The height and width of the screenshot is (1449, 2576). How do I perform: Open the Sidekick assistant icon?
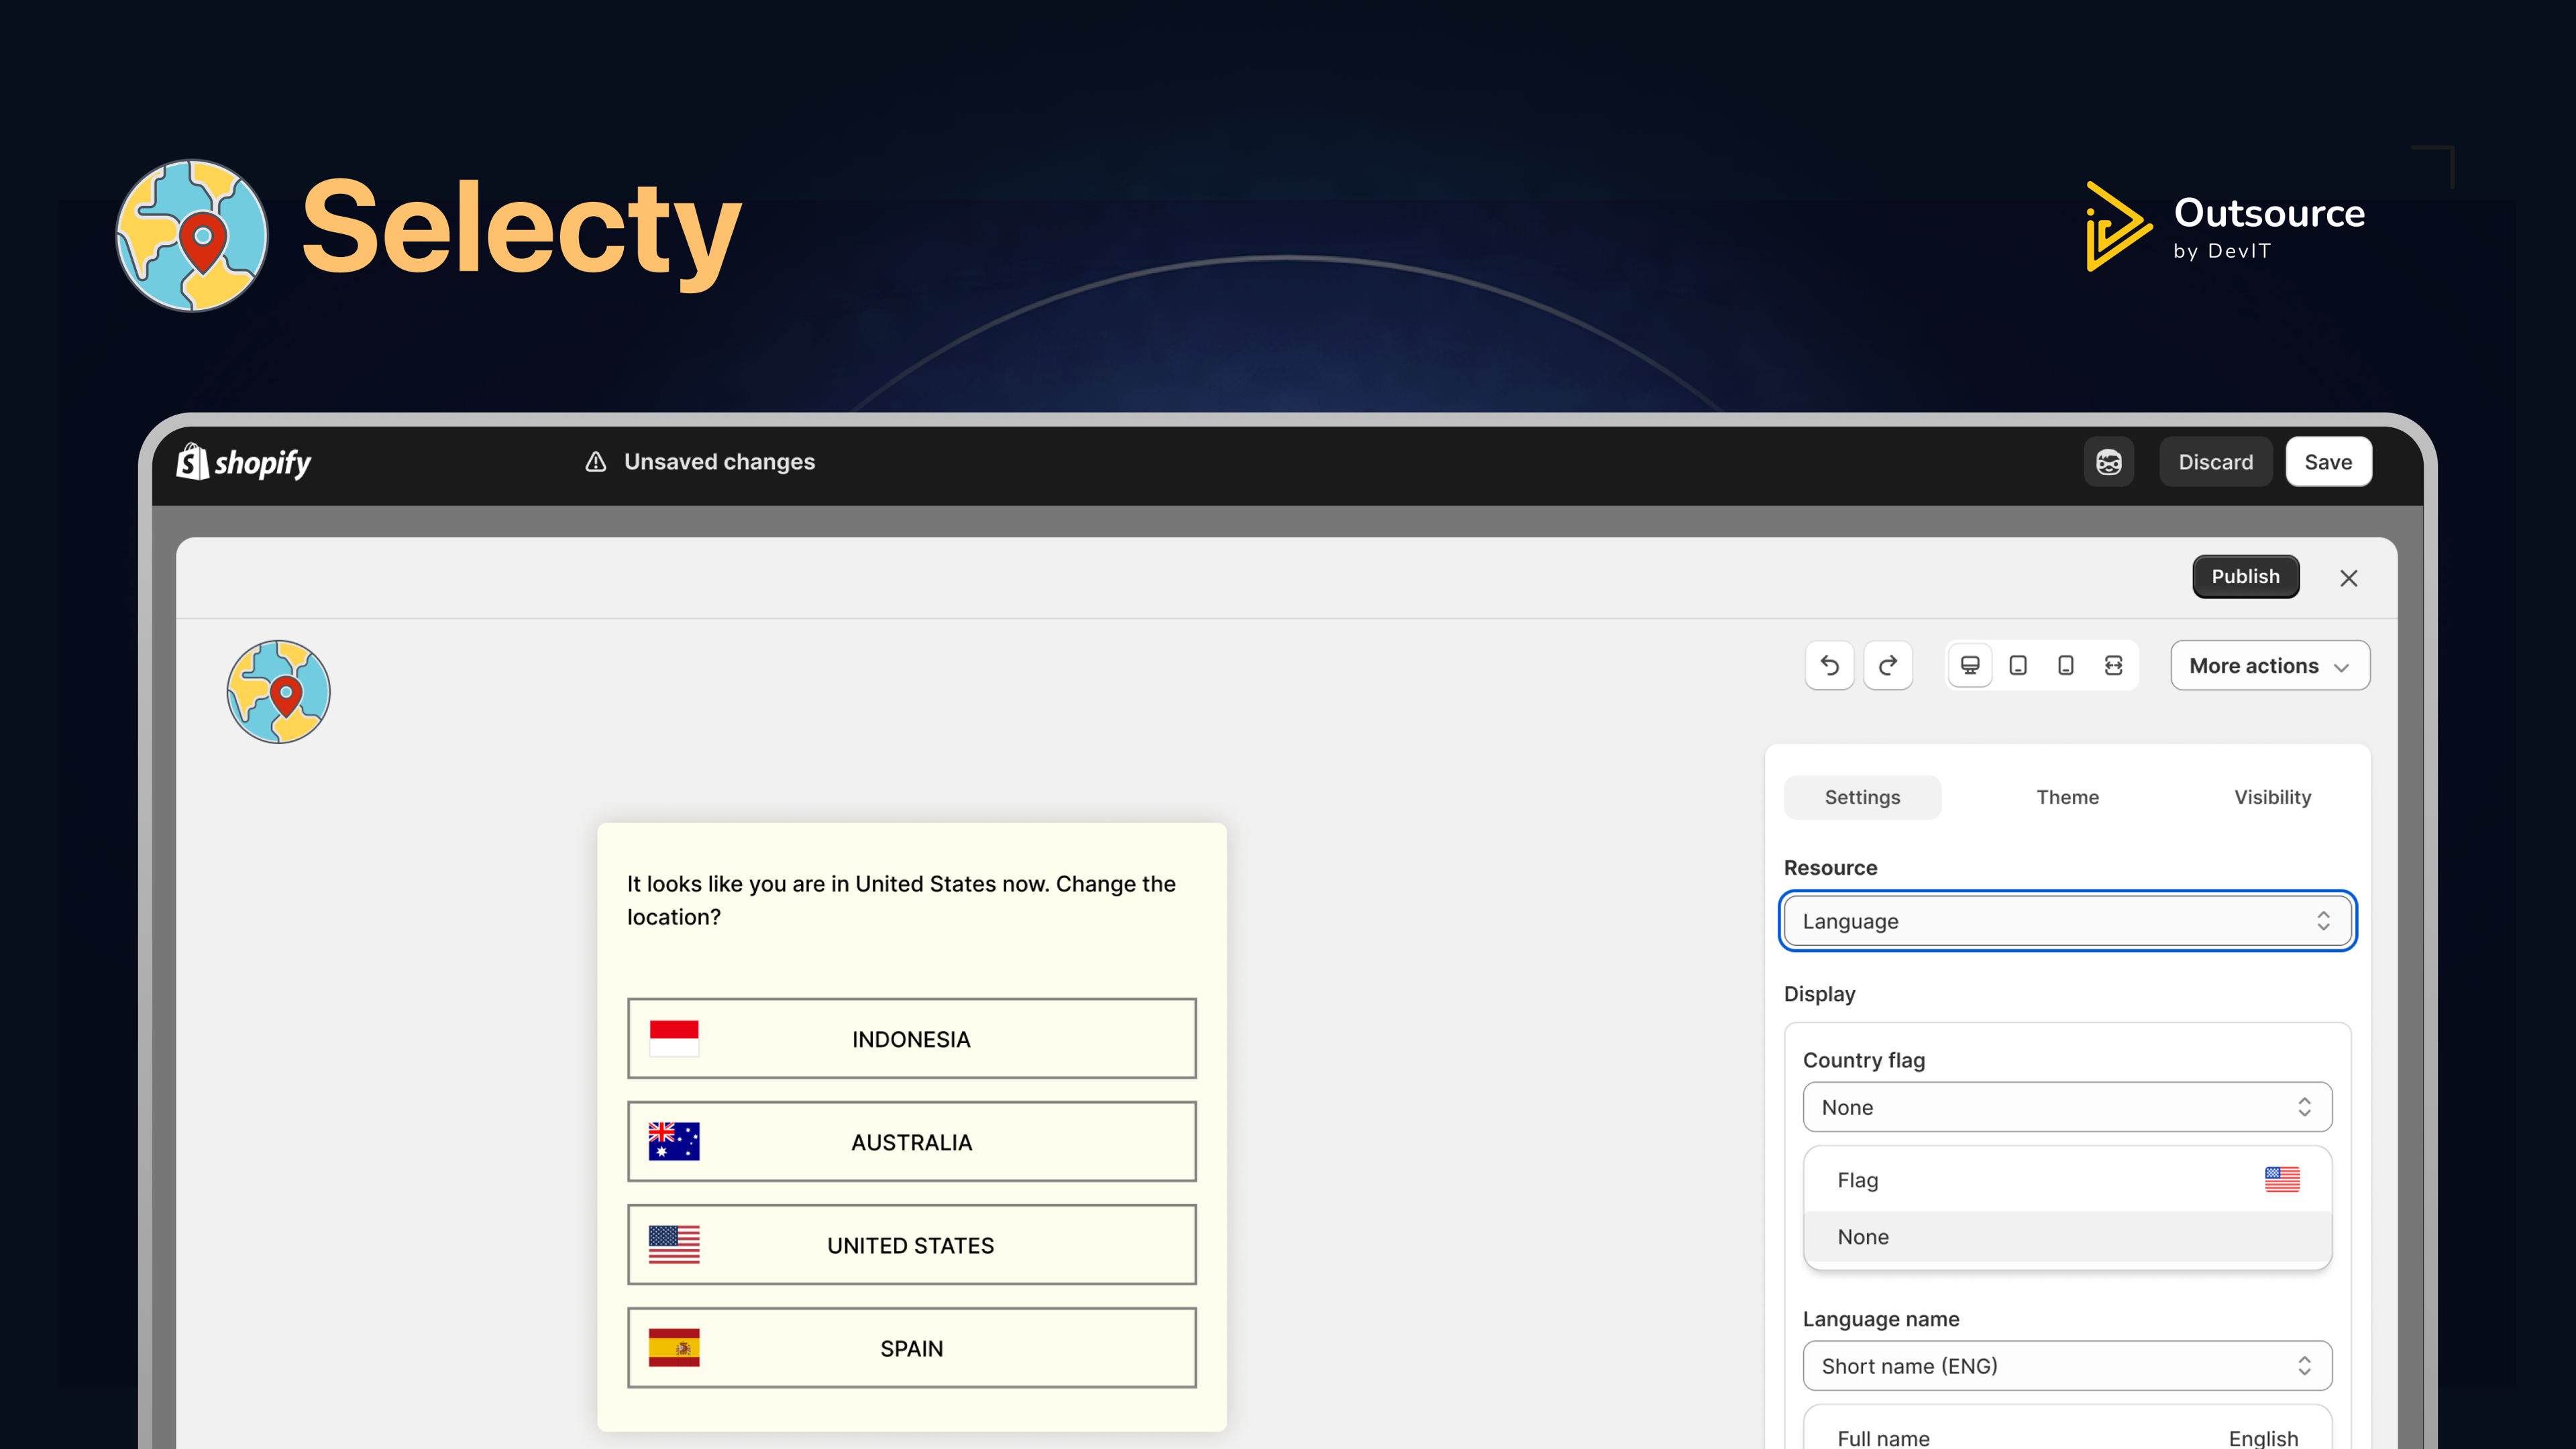[2109, 462]
